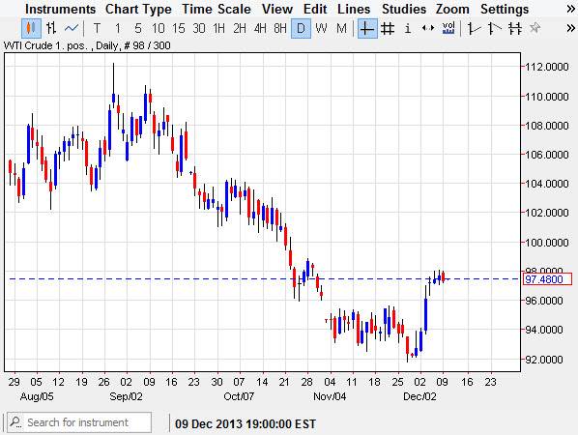Toggle the volume 'vol' indicator icon
The height and width of the screenshot is (435, 578).
coord(448,28)
